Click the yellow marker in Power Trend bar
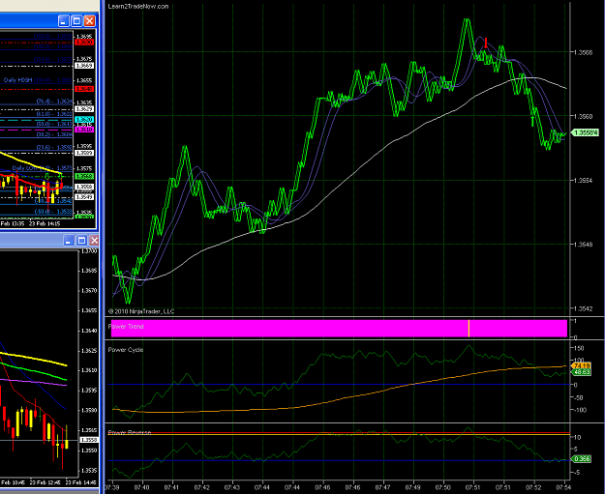The image size is (605, 494). (469, 329)
